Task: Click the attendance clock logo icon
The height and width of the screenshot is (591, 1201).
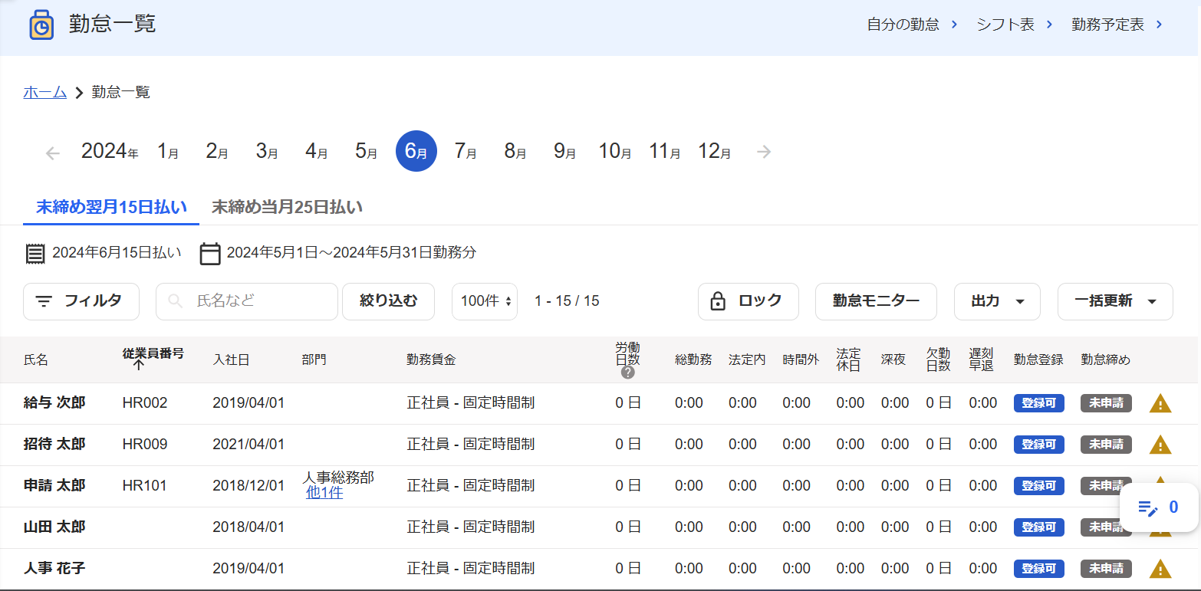Action: tap(41, 25)
